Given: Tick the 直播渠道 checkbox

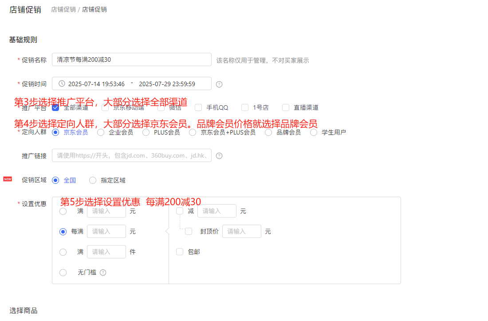Looking at the screenshot, I should [286, 107].
